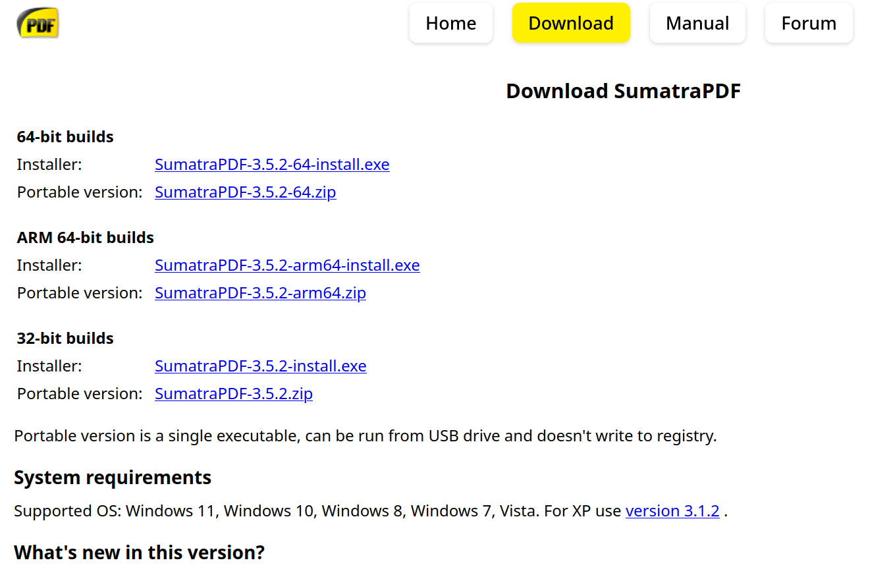
Task: Download the SumatraPDF-3.5.2-64.zip portable version
Action: 246,192
